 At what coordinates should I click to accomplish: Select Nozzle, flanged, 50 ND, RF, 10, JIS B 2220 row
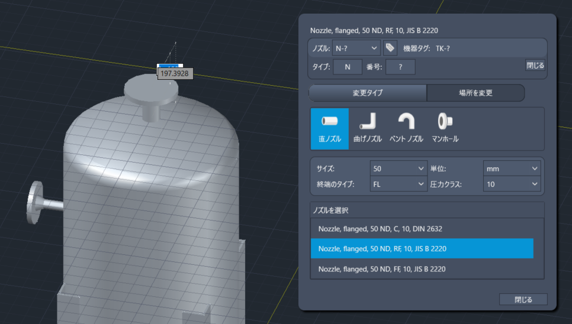point(422,249)
